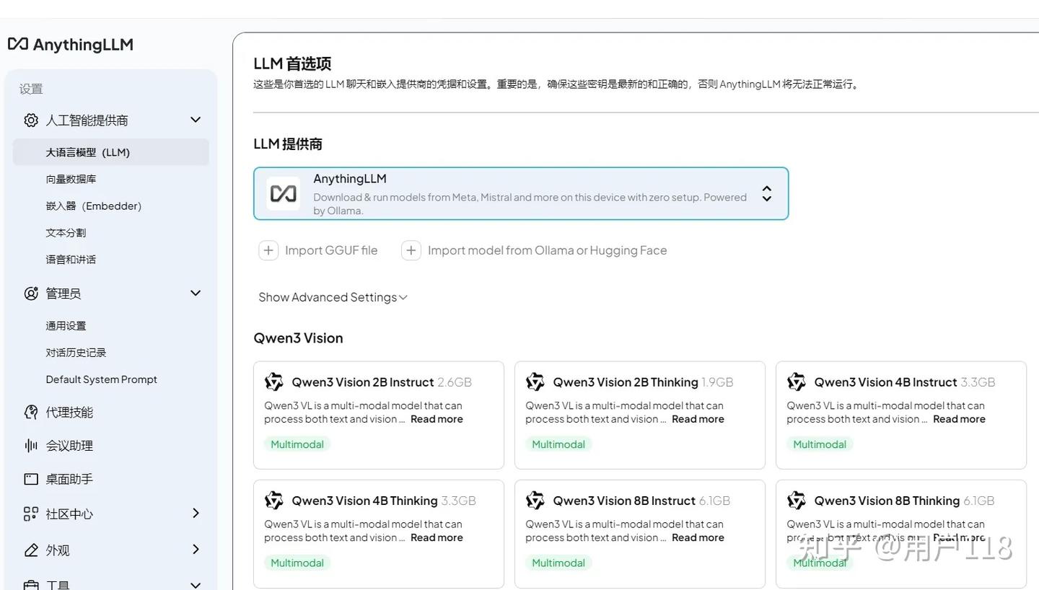Viewport: 1039px width, 590px height.
Task: Read more on Qwen3 Vision 2B Instruct
Action: [x=437, y=419]
